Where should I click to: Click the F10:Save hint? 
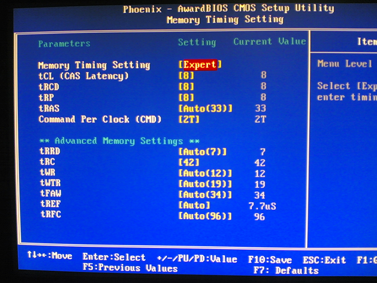coord(270,260)
